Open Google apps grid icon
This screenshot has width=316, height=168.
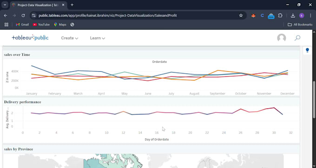pyautogui.click(x=7, y=25)
